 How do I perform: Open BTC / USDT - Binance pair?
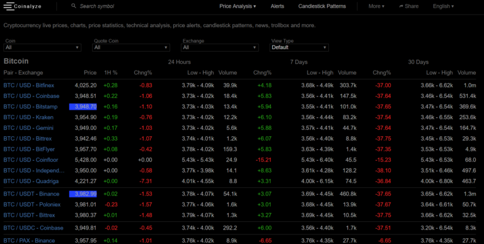click(31, 194)
